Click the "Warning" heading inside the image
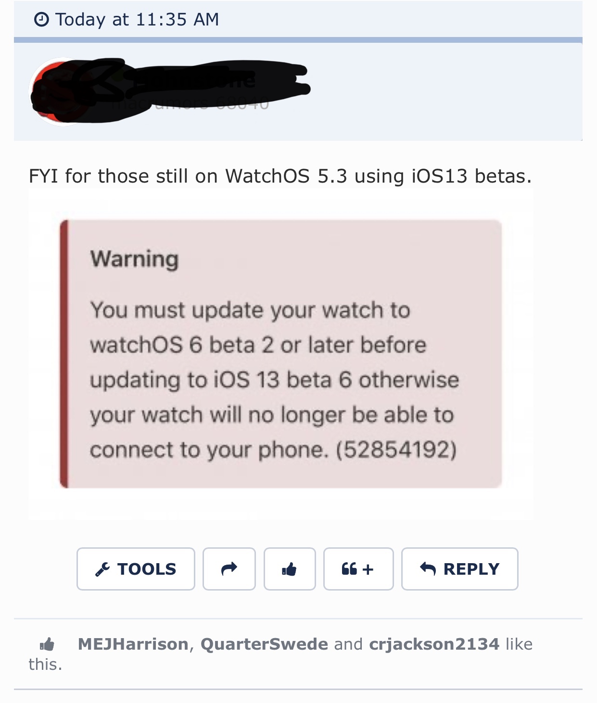This screenshot has width=597, height=703. [135, 259]
